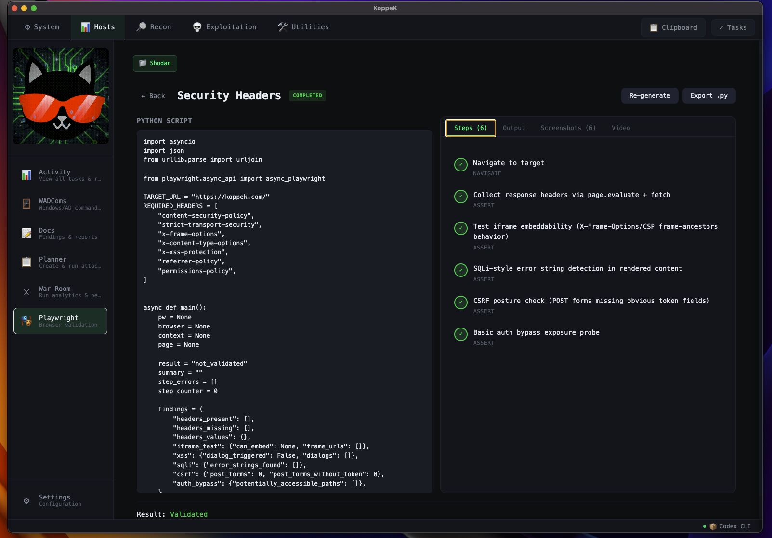Viewport: 772px width, 538px height.
Task: Click the WADComs window icon in sidebar
Action: click(x=26, y=204)
